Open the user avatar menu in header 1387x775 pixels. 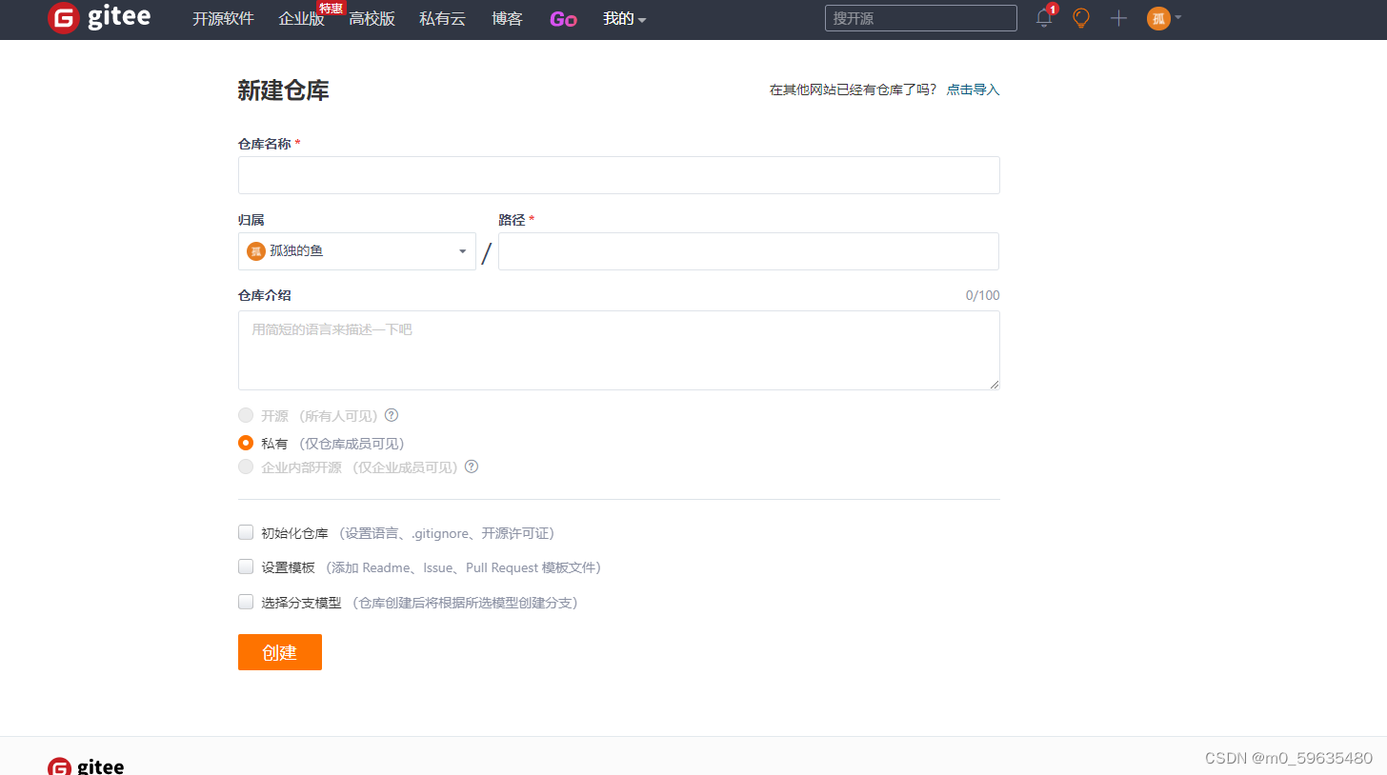pyautogui.click(x=1158, y=18)
